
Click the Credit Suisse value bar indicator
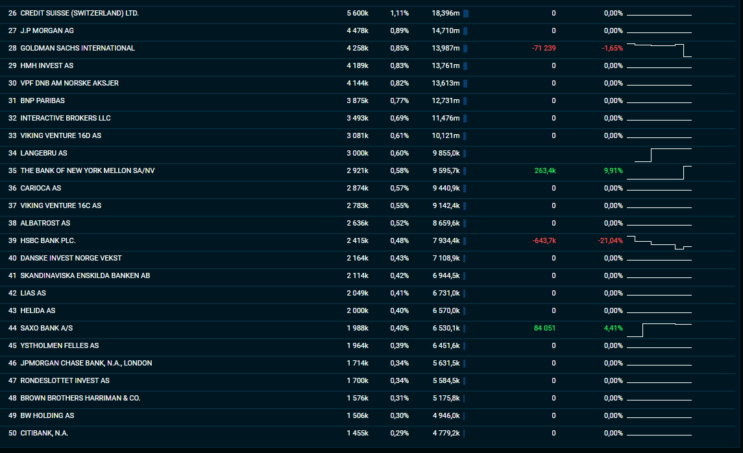[465, 14]
